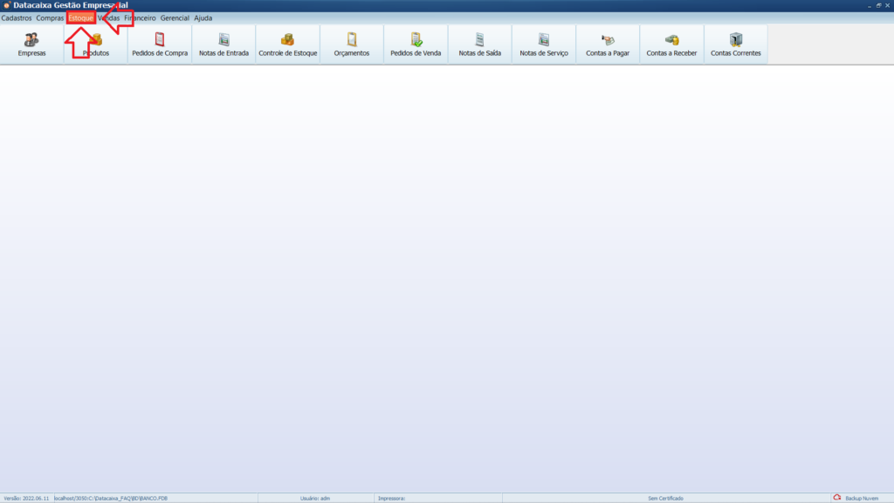Viewport: 894px width, 503px height.
Task: Click the Contas Correntes safe icon
Action: tap(736, 44)
